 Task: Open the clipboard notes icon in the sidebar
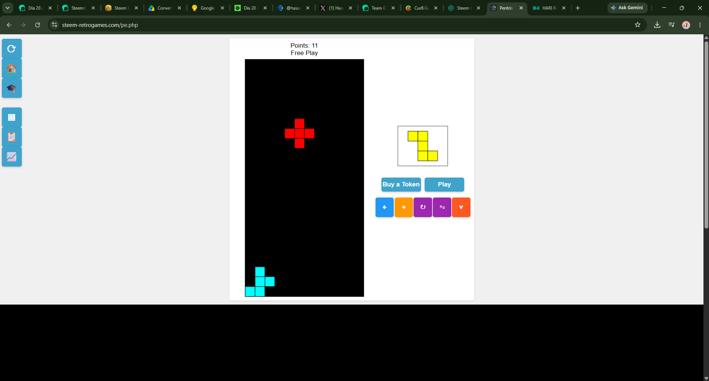point(12,137)
